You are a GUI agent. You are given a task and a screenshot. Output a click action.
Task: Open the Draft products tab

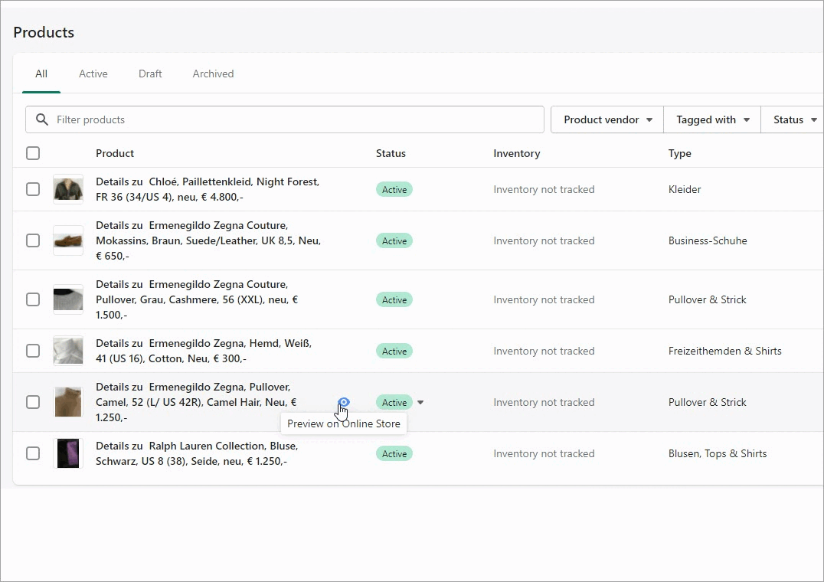pyautogui.click(x=150, y=74)
